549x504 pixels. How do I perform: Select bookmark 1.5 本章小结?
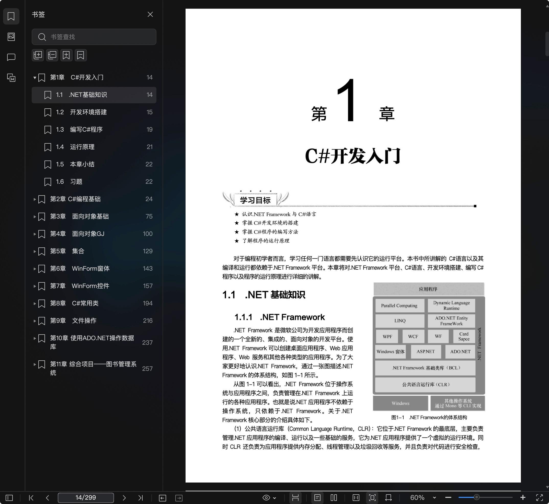pyautogui.click(x=94, y=164)
